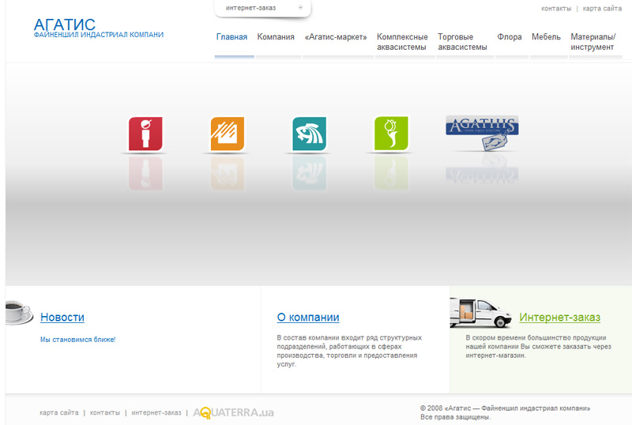Click the orange glass panel icon
Image resolution: width=632 pixels, height=425 pixels.
[x=227, y=134]
